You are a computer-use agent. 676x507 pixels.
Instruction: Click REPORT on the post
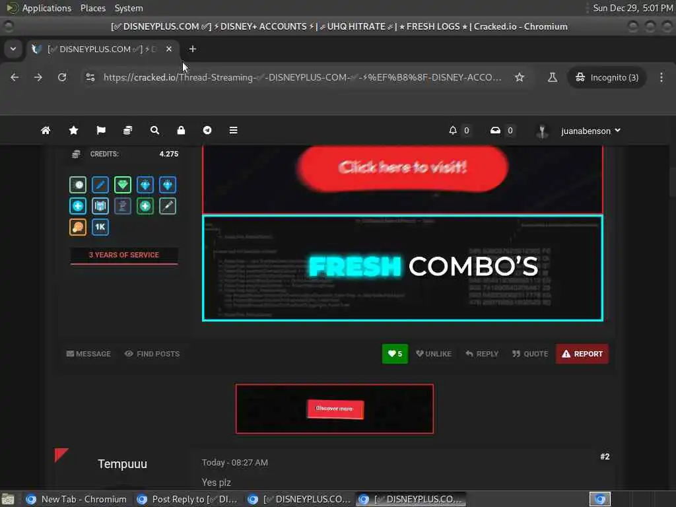click(x=582, y=354)
